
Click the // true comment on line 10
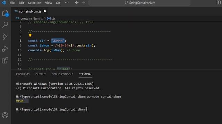coord(73,50)
